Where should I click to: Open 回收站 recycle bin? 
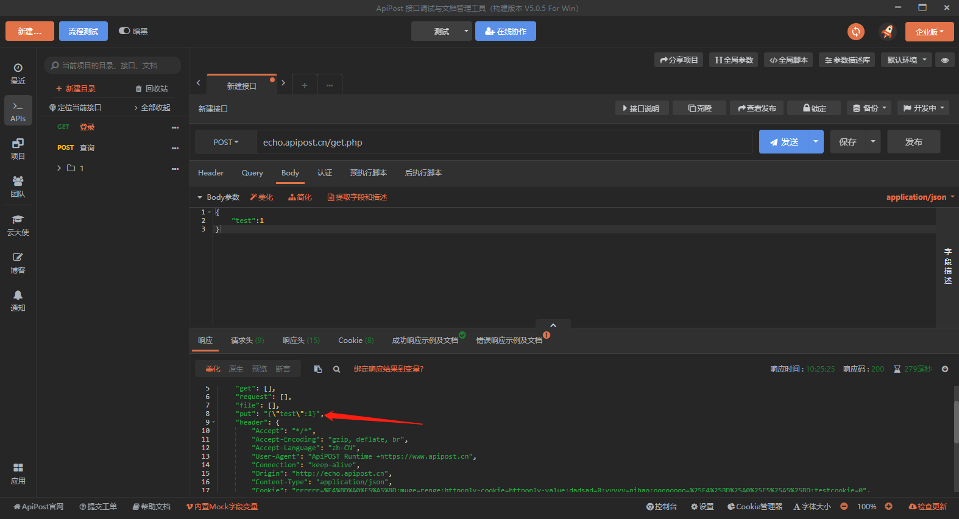[x=152, y=89]
